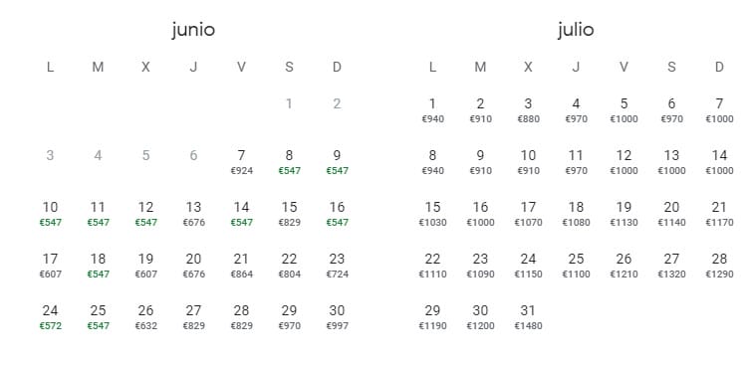Choose June 21 priced €864
The image size is (750, 366).
242,266
